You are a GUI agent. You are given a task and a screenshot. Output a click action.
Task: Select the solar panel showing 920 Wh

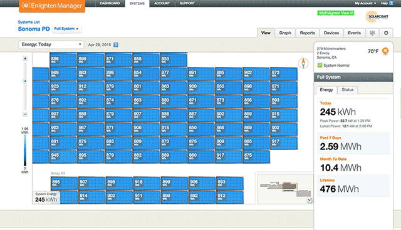coord(201,87)
